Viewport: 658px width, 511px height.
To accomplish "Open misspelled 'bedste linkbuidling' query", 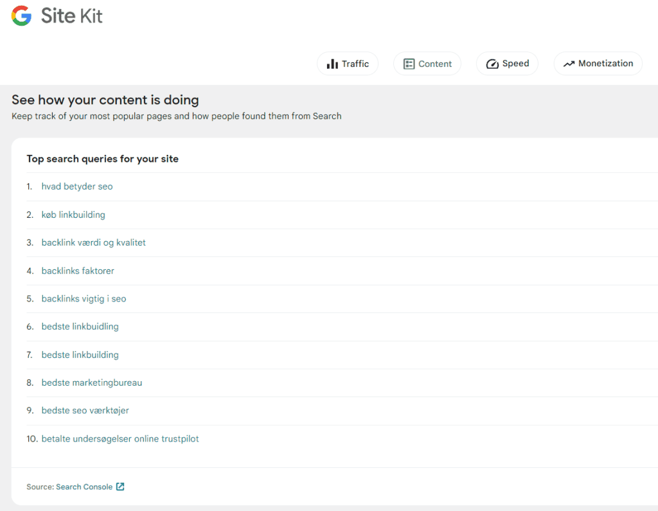I will (80, 327).
